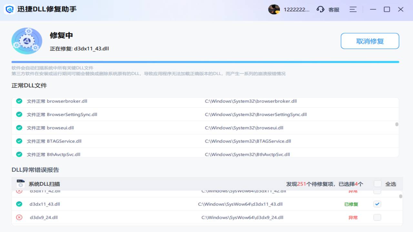Click the 客服 text label
This screenshot has width=413, height=232.
(334, 10)
